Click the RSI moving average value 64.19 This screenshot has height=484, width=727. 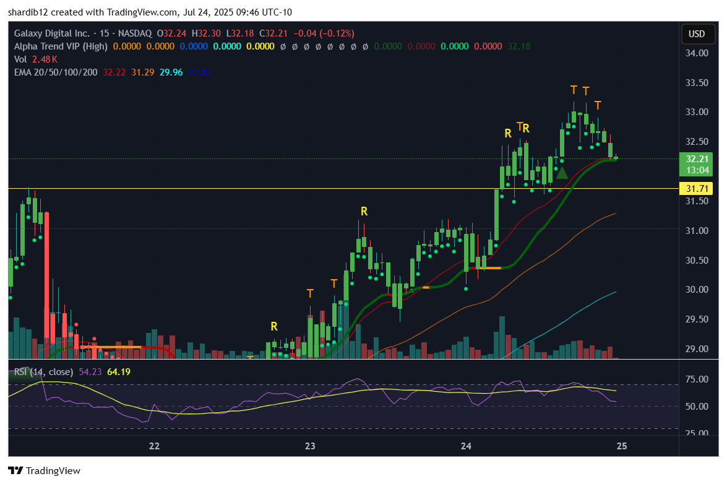[x=119, y=372]
